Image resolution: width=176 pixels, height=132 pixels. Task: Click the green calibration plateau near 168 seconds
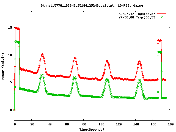click(159, 52)
